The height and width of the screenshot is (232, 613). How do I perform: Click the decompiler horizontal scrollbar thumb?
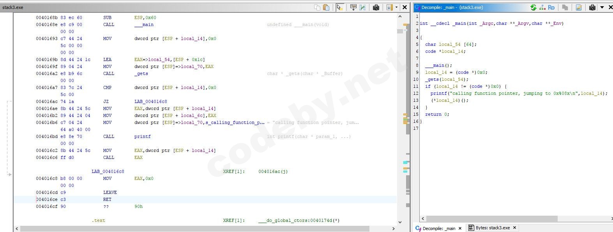pyautogui.click(x=492, y=219)
